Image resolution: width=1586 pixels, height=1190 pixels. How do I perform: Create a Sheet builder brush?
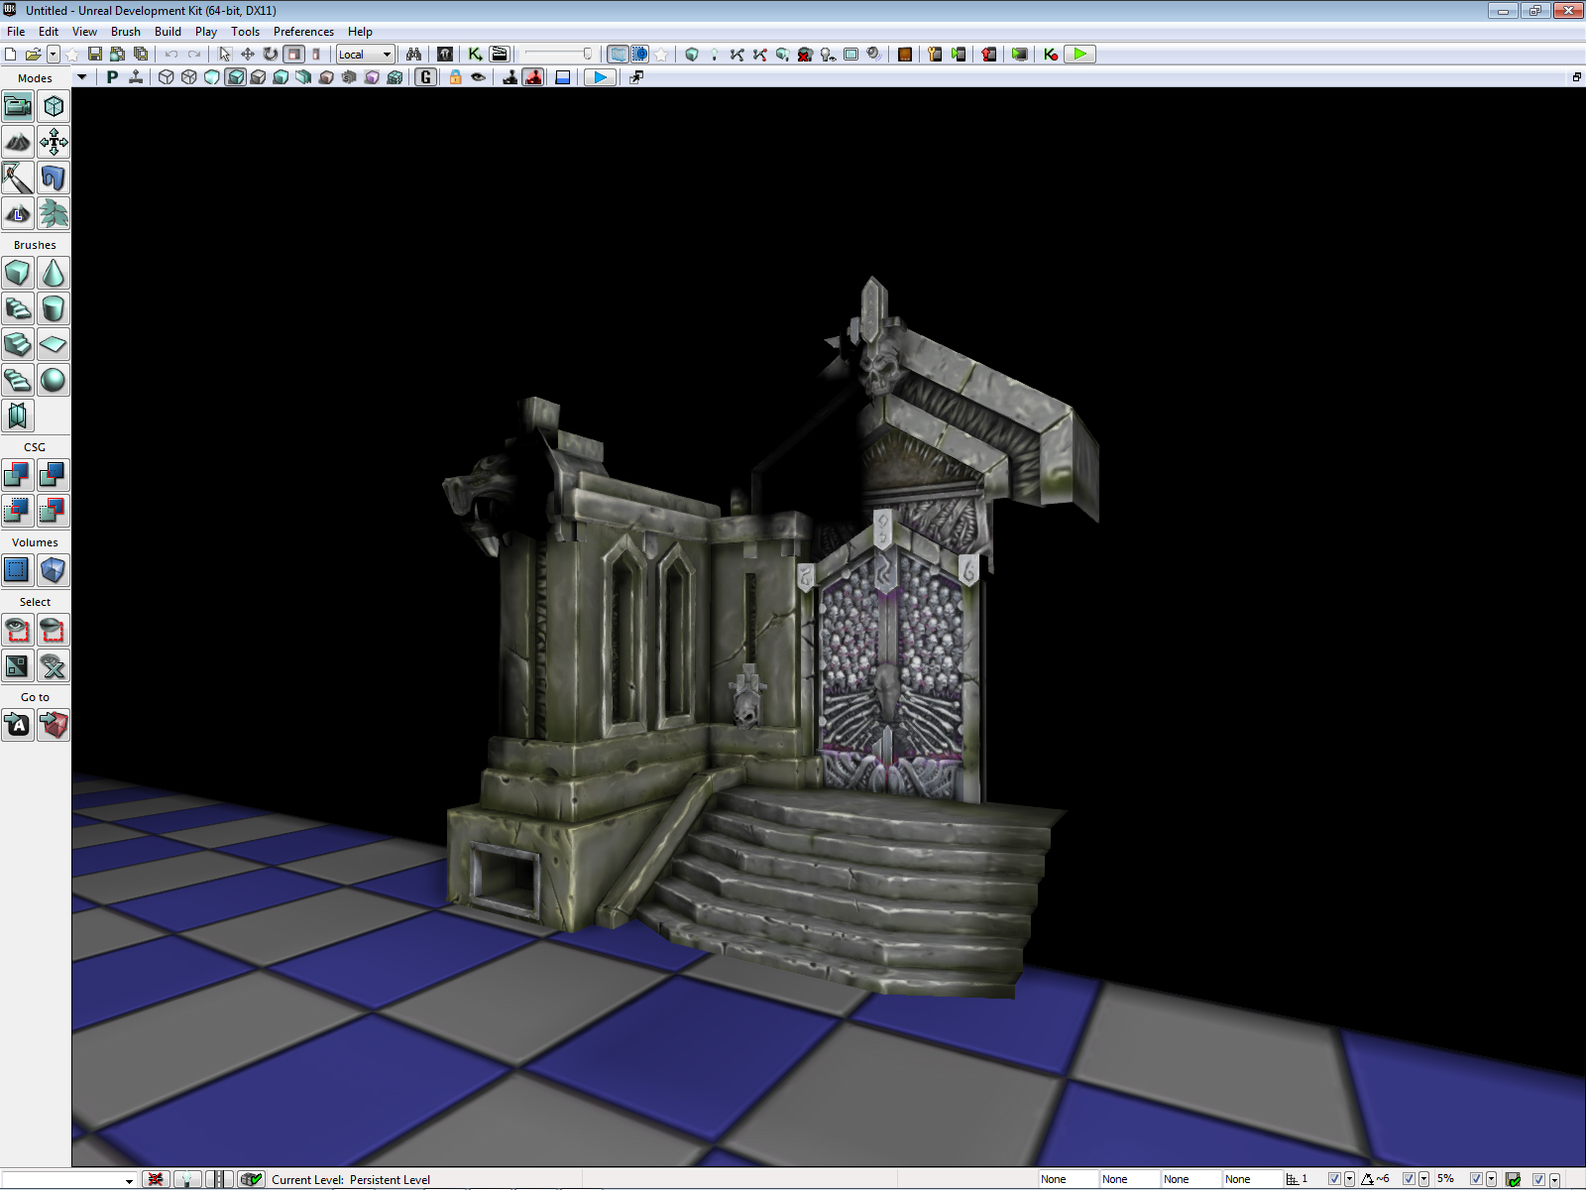54,344
